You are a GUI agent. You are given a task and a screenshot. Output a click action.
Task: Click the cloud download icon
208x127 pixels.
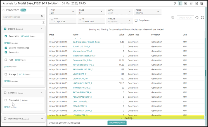coord(197,18)
